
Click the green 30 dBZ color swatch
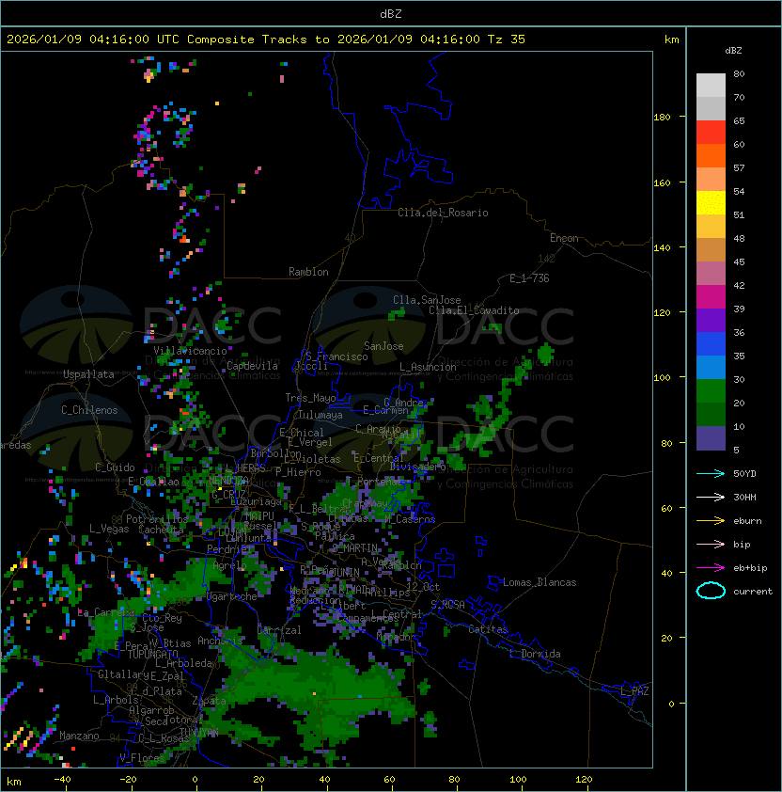click(711, 391)
